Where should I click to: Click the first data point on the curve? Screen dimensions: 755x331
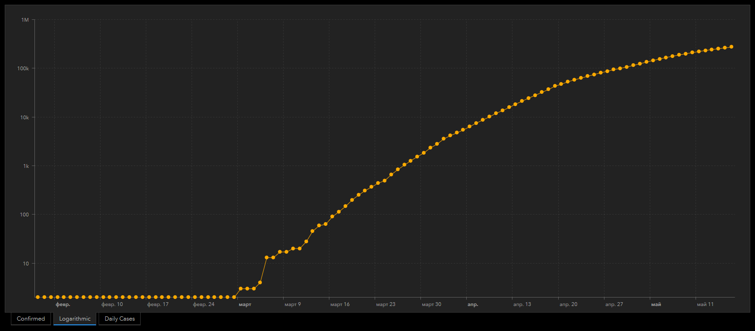(38, 297)
